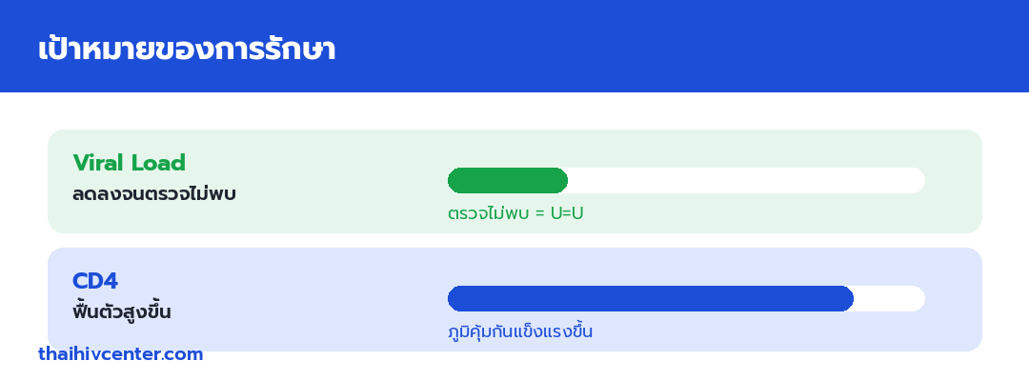
Task: Click the subtitle ลดลงจนตรวจไม่พบ
Action: (154, 194)
